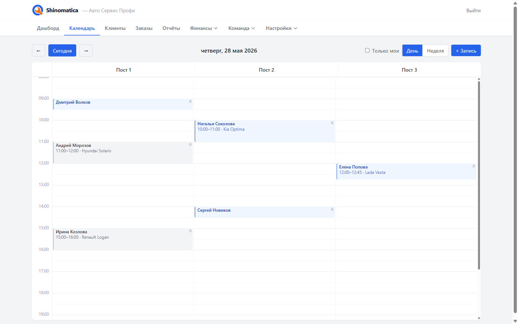Click the Пост 1 column header

(123, 70)
